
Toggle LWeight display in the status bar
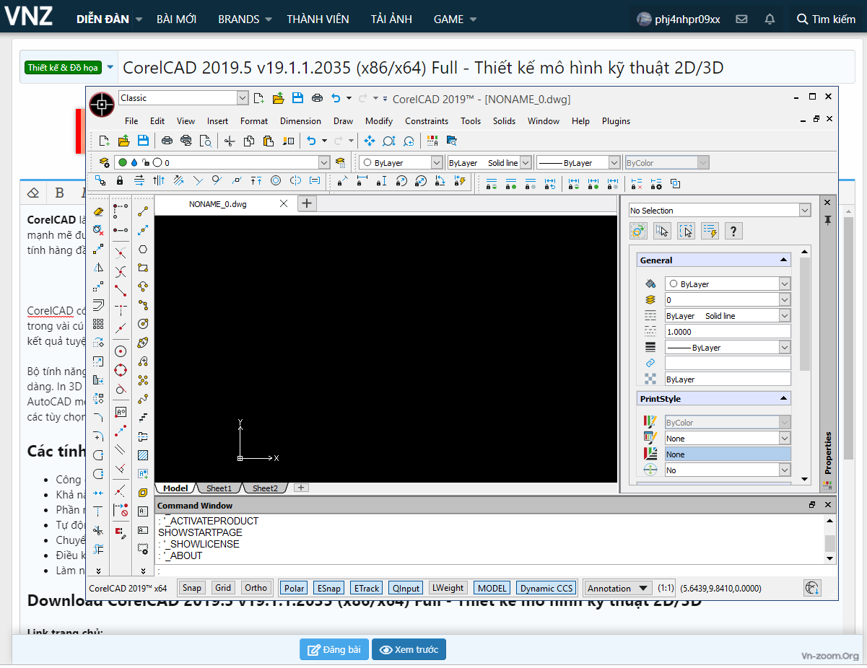[448, 588]
